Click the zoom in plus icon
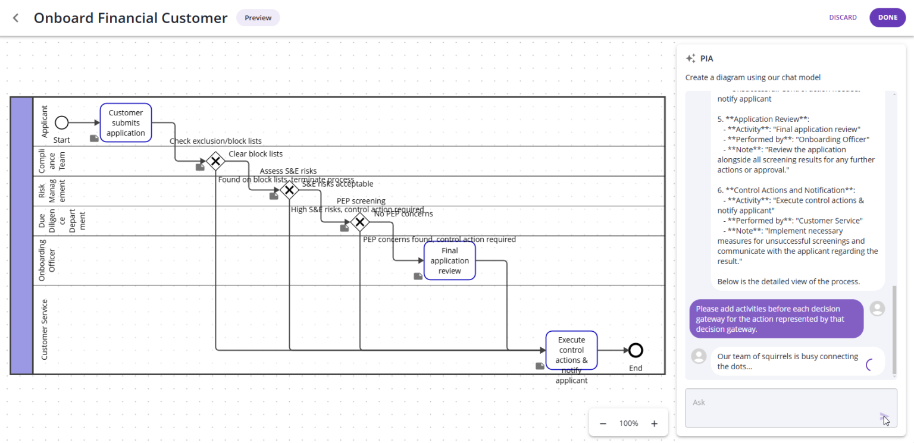This screenshot has width=914, height=443. [x=654, y=423]
